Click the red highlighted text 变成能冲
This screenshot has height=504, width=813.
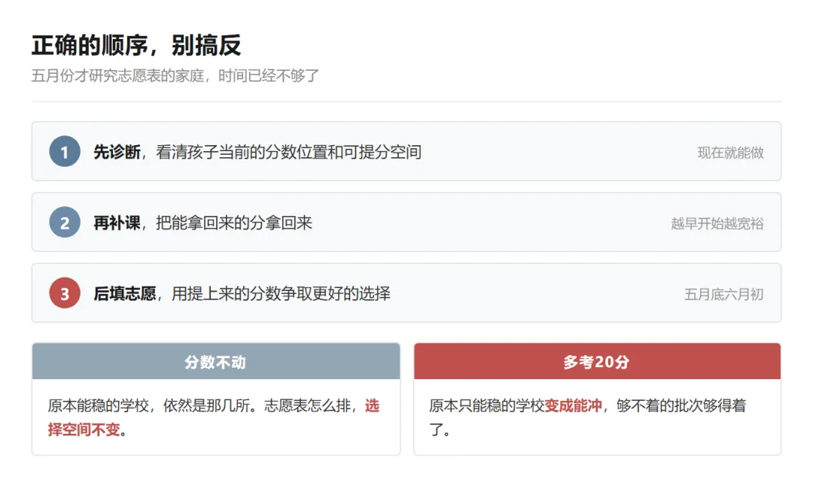coord(574,405)
